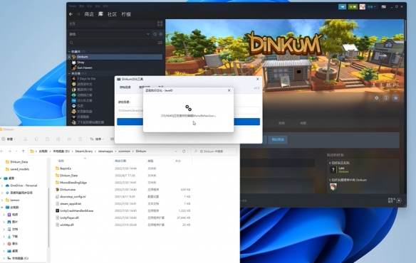This screenshot has height=263, width=416.
Task: Open the Steam menu in title bar
Action: (72, 6)
